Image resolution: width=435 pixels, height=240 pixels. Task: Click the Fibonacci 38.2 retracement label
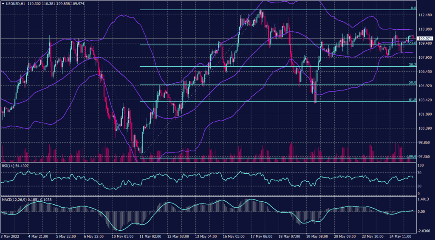click(x=412, y=65)
